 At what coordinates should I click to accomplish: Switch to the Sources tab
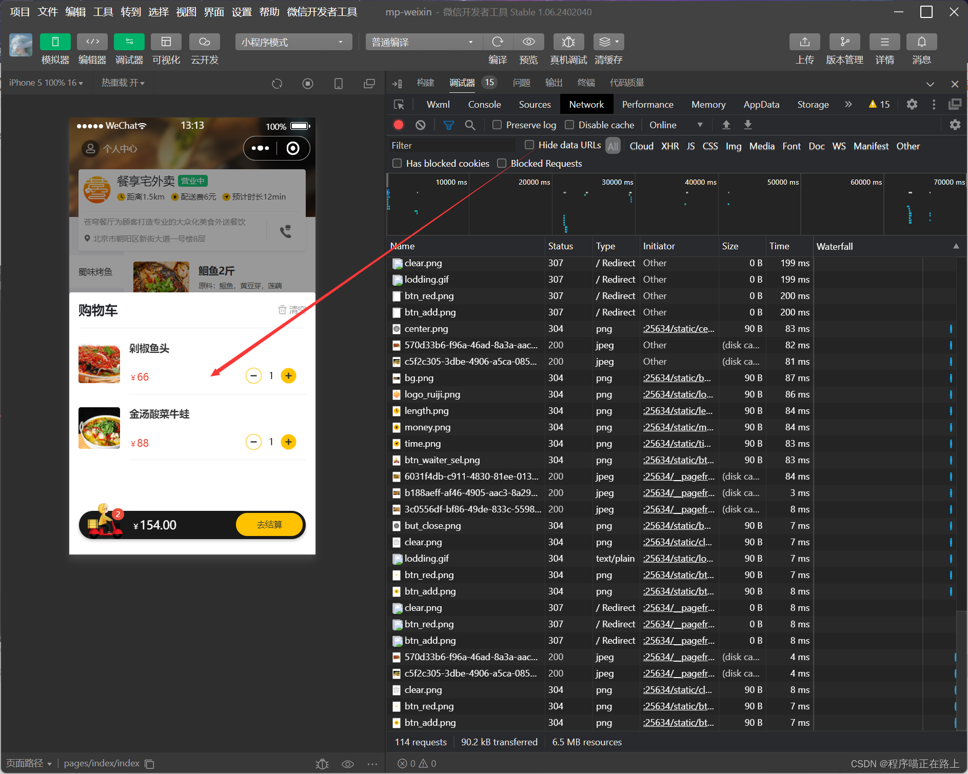click(535, 104)
